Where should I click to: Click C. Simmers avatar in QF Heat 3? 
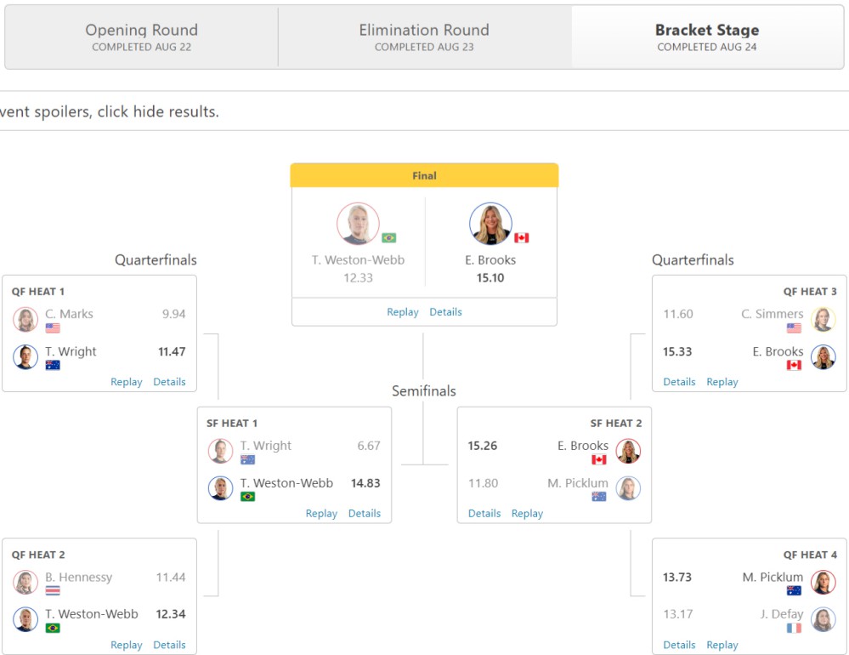click(823, 320)
